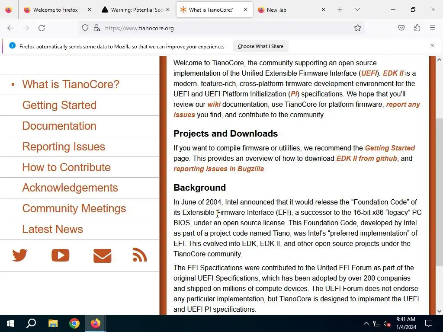Dismiss the Firefox data notification bar
Image resolution: width=443 pixels, height=332 pixels.
(432, 45)
